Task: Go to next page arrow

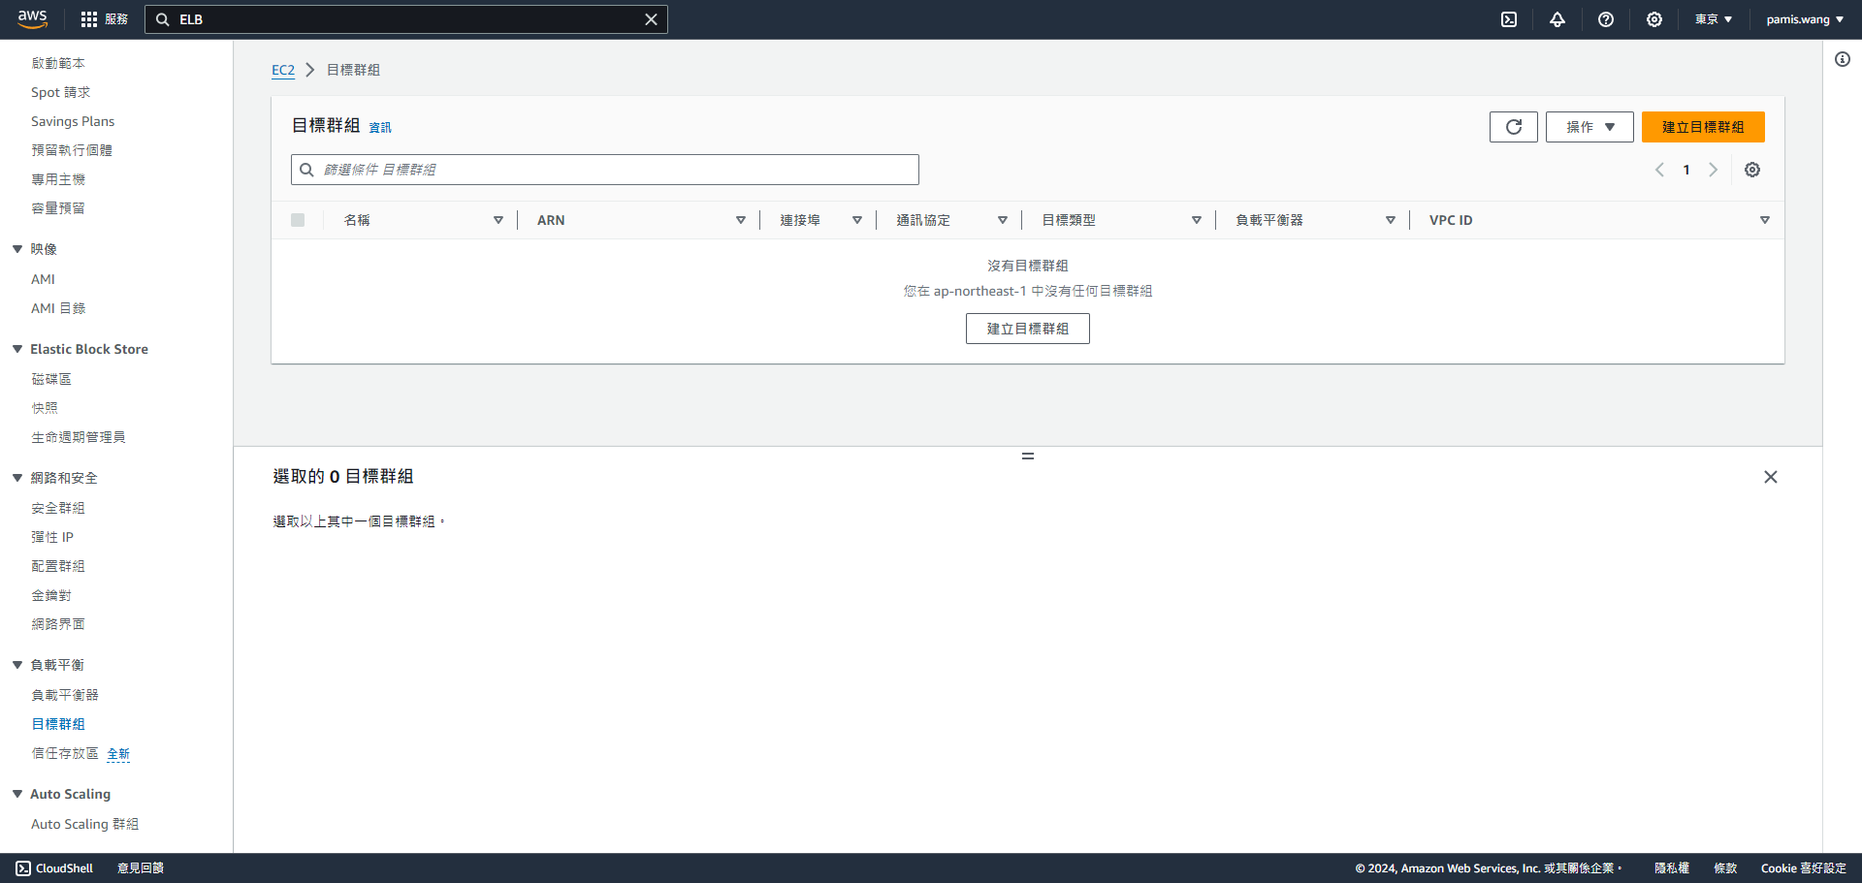Action: point(1714,170)
